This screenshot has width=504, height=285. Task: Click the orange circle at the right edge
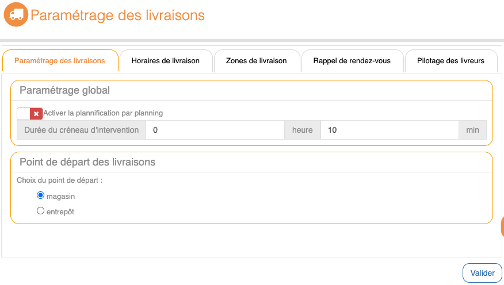coord(502,226)
